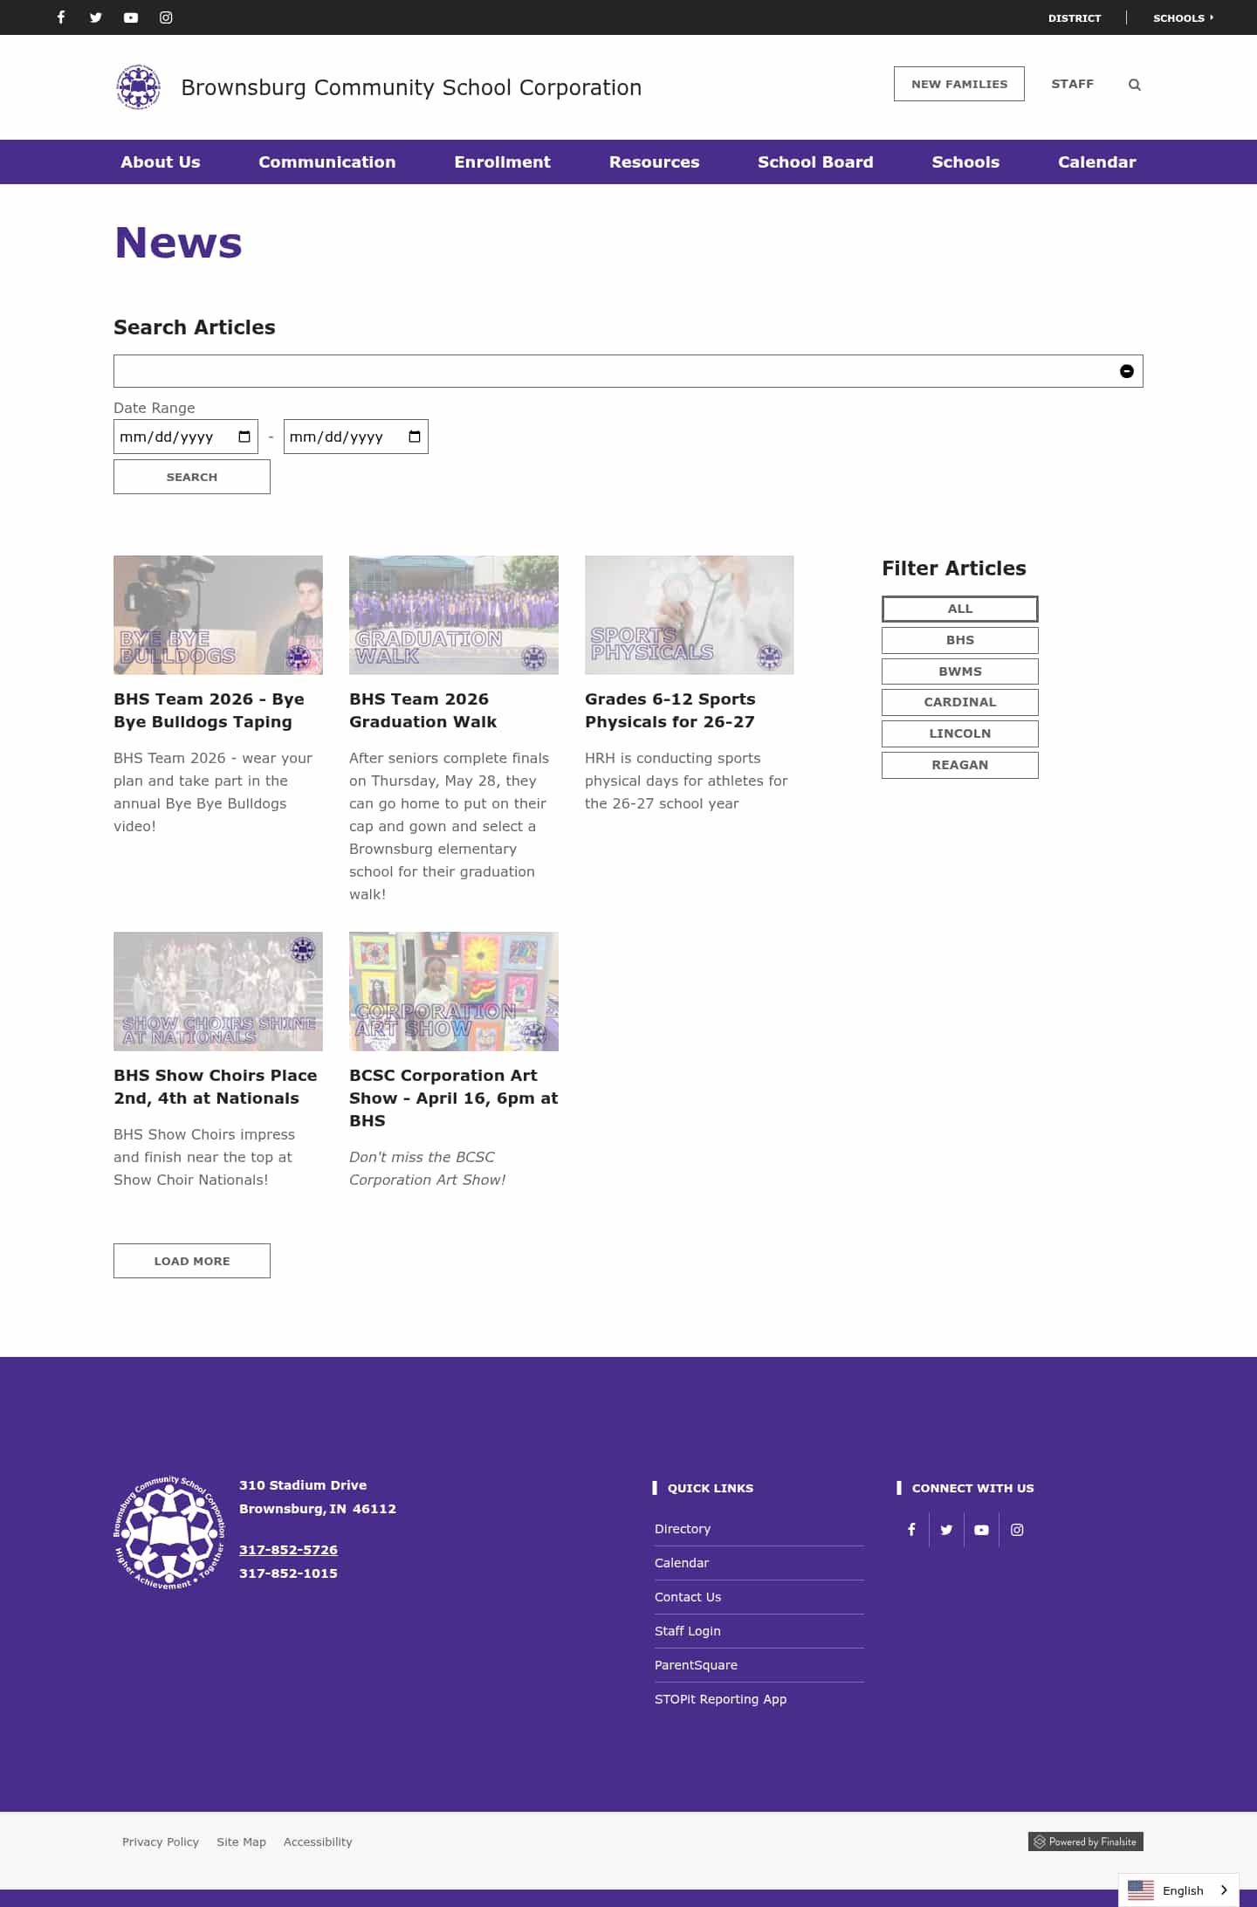This screenshot has width=1257, height=1907.
Task: Open the Communication menu
Action: [326, 162]
